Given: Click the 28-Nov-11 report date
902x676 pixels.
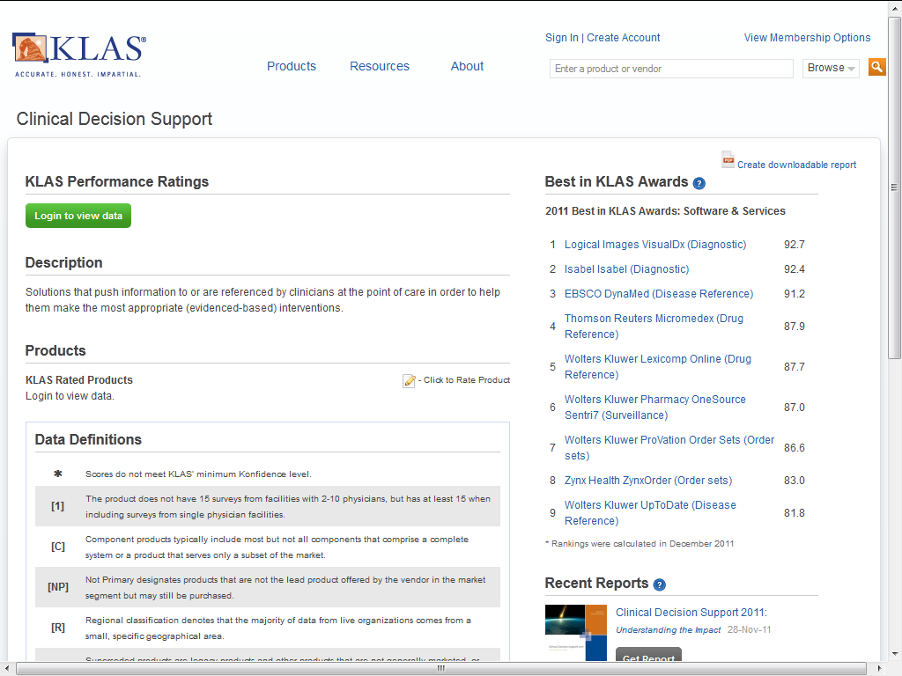Looking at the screenshot, I should (x=749, y=629).
